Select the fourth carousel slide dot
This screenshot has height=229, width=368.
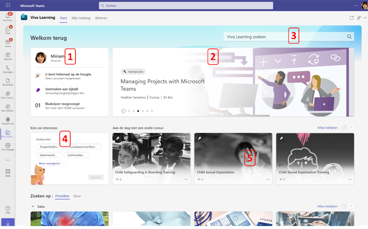coord(143,111)
